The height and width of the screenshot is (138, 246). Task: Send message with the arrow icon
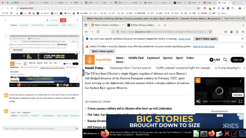coord(77,129)
